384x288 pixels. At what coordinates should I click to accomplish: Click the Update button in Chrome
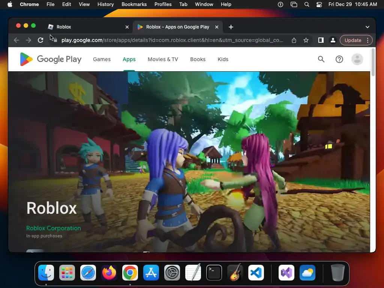353,40
